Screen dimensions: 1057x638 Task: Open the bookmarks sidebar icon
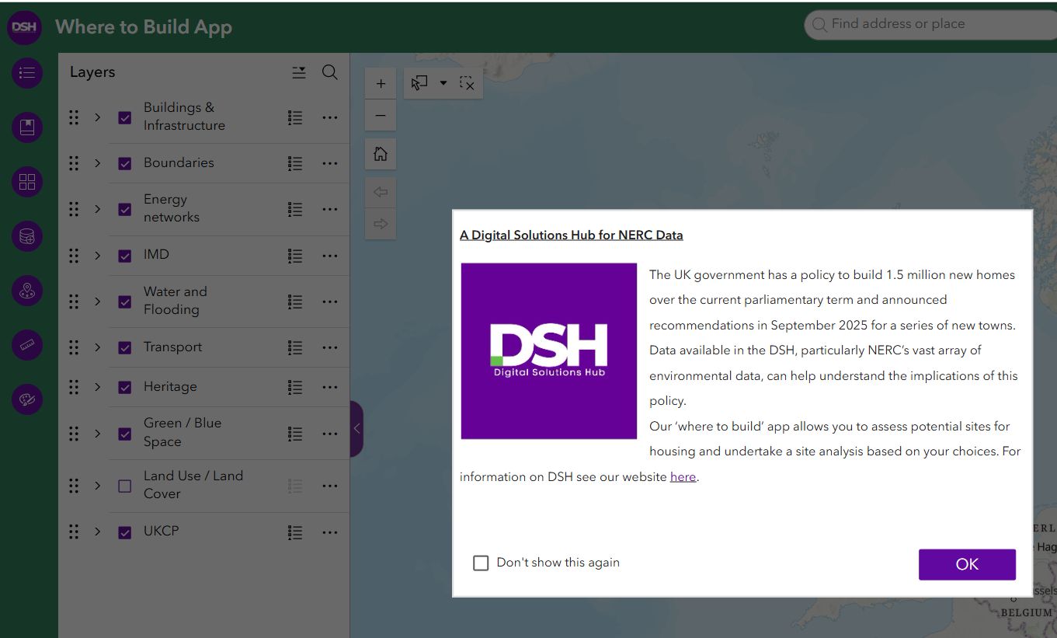coord(27,127)
